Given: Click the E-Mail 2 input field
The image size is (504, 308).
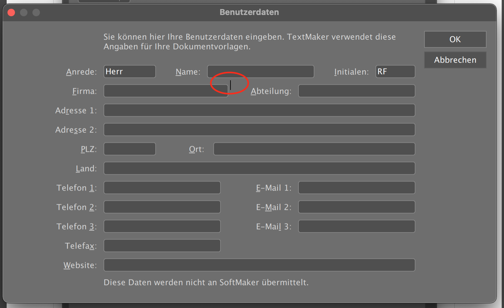Looking at the screenshot, I should 357,207.
